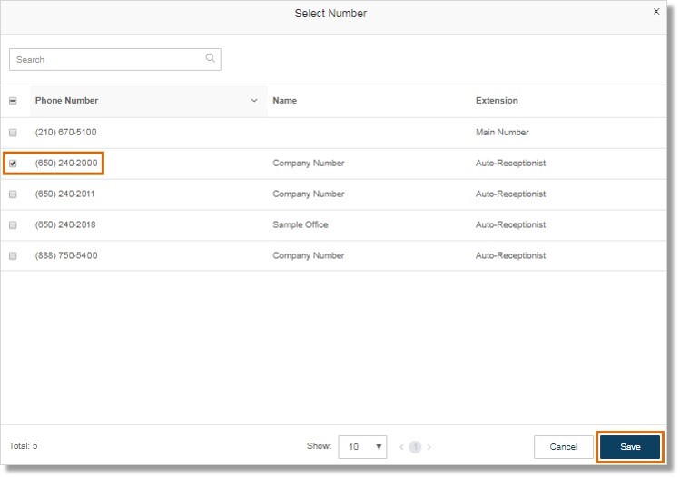Click Company Number in the (650) 240-2000 row
Viewport: 680px width, 478px height.
click(x=309, y=163)
